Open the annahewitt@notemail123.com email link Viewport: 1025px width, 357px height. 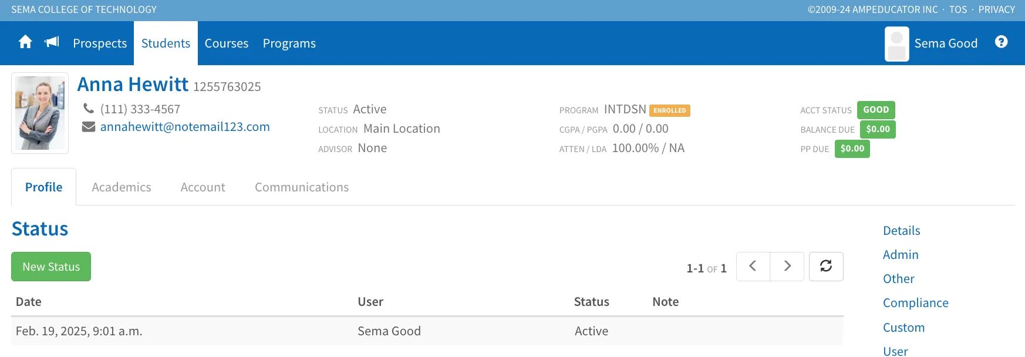pyautogui.click(x=185, y=127)
